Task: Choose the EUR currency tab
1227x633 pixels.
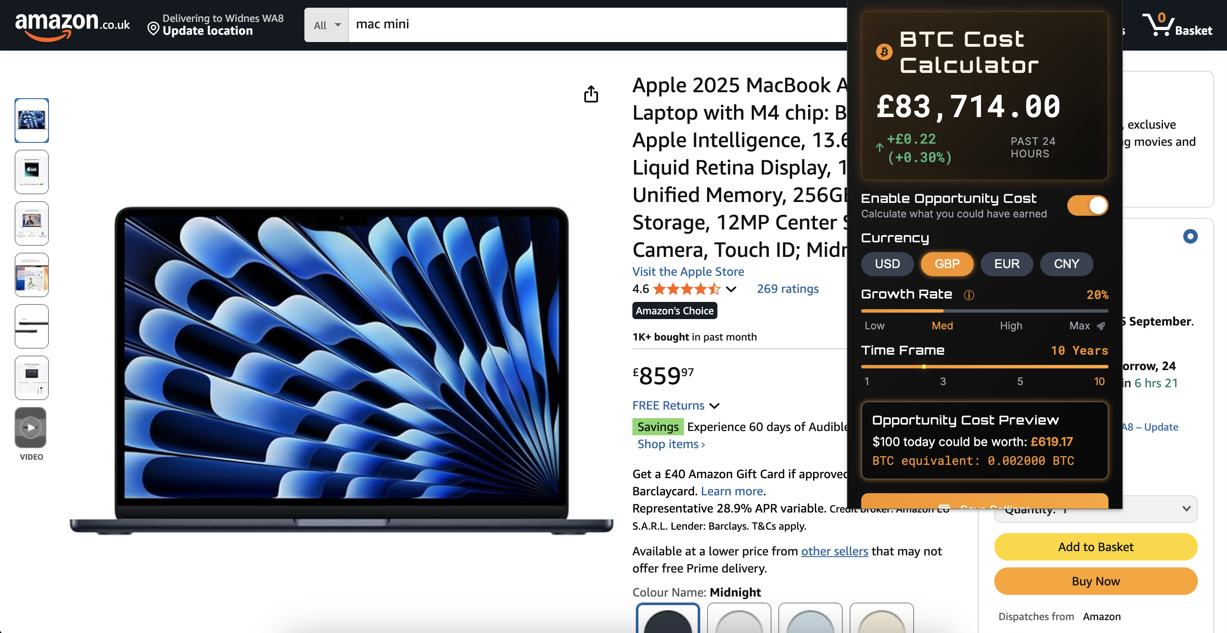Action: (x=1006, y=264)
